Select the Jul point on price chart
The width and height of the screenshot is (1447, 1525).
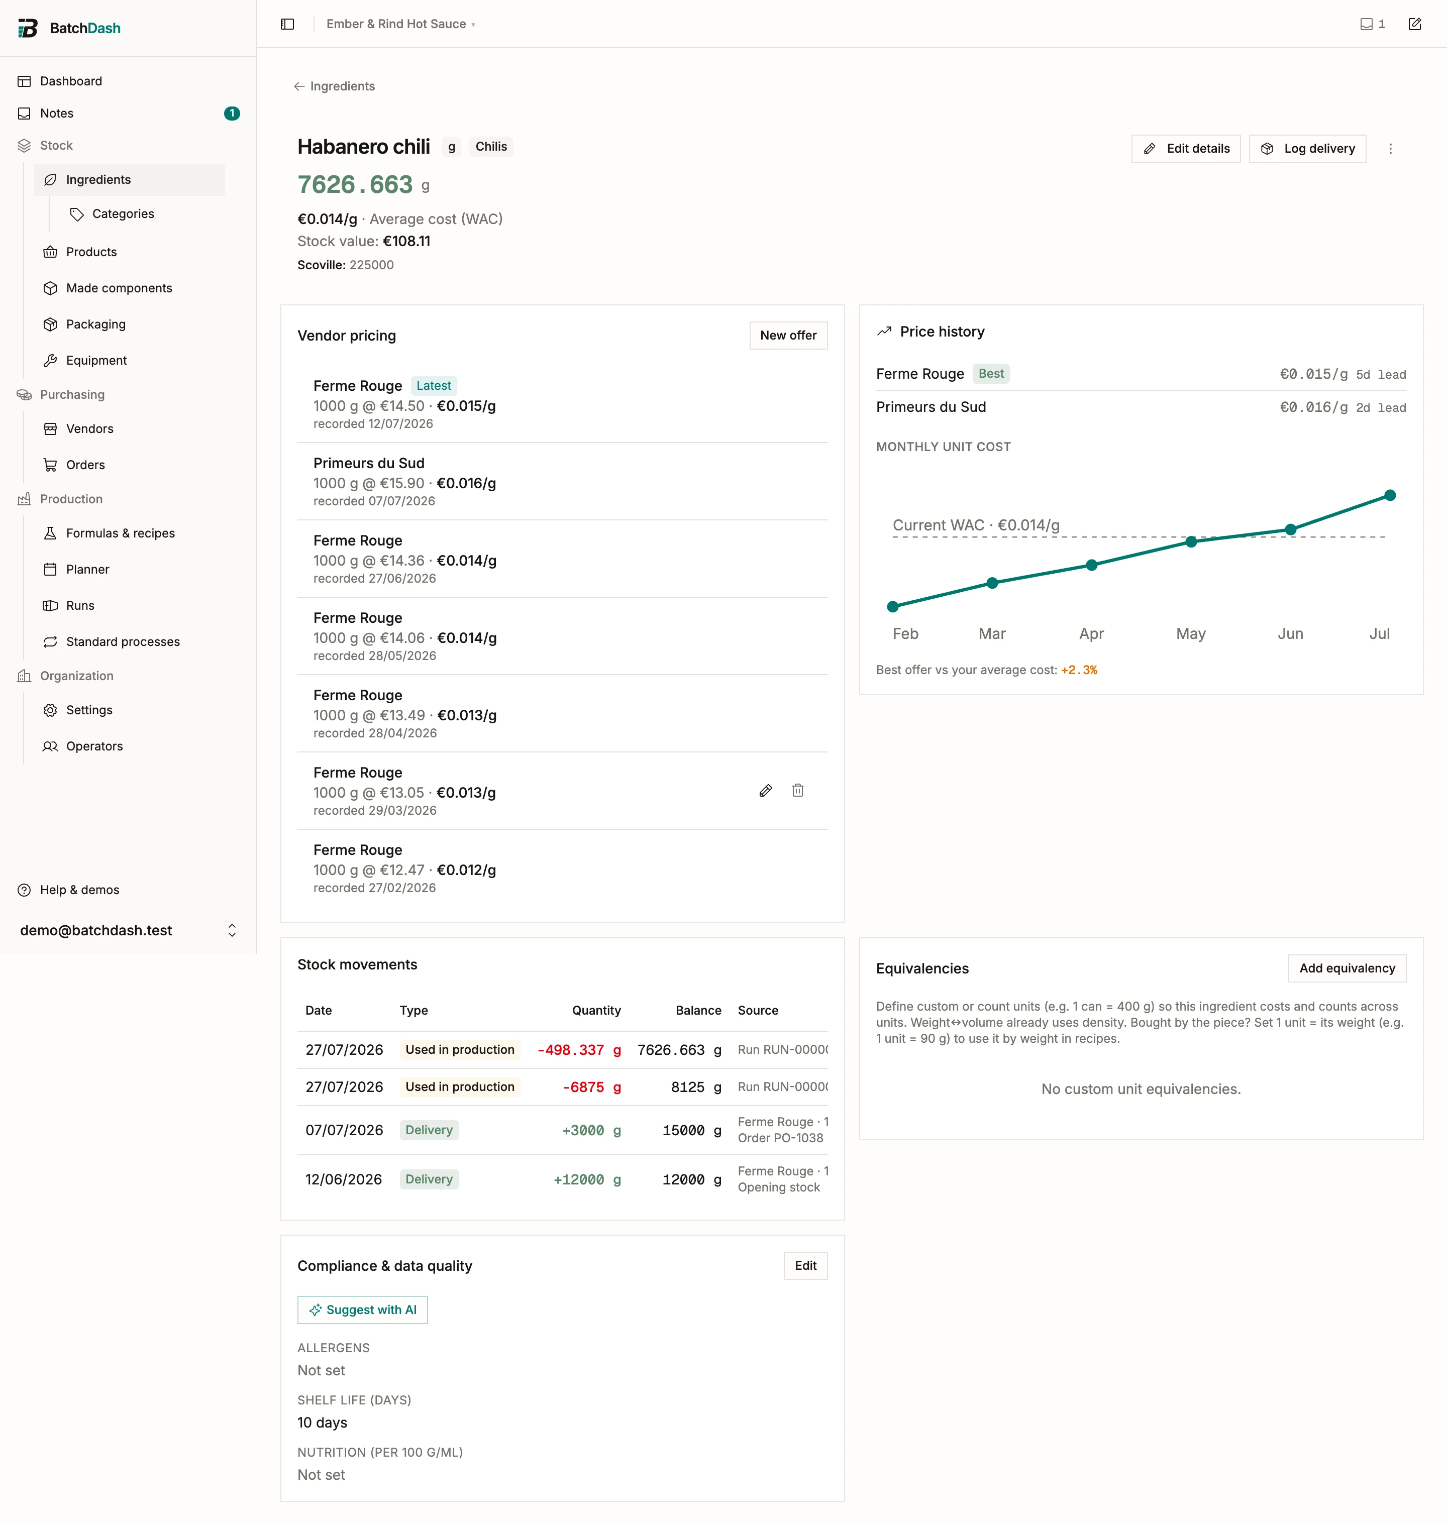tap(1390, 496)
